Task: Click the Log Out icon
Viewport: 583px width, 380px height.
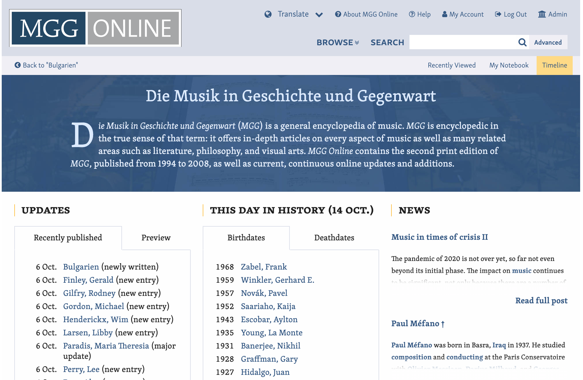Action: coord(498,14)
